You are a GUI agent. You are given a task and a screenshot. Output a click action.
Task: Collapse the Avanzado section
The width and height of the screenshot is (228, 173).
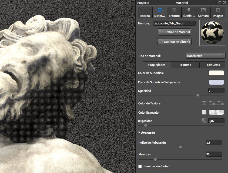[139, 132]
